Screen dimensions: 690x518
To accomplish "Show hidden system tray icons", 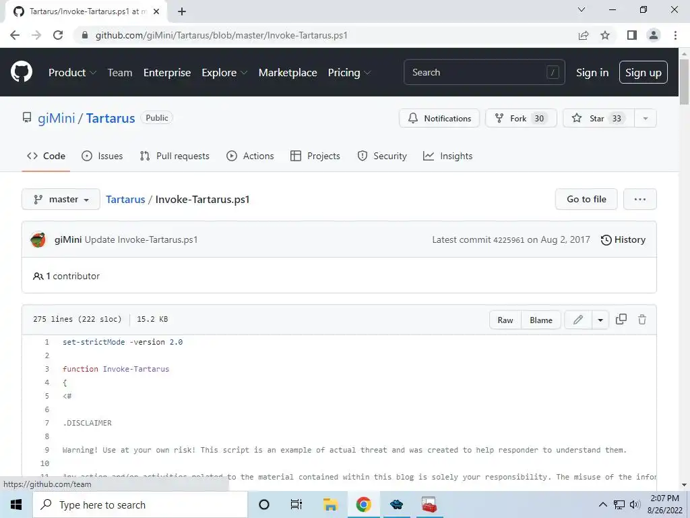I will coord(603,505).
